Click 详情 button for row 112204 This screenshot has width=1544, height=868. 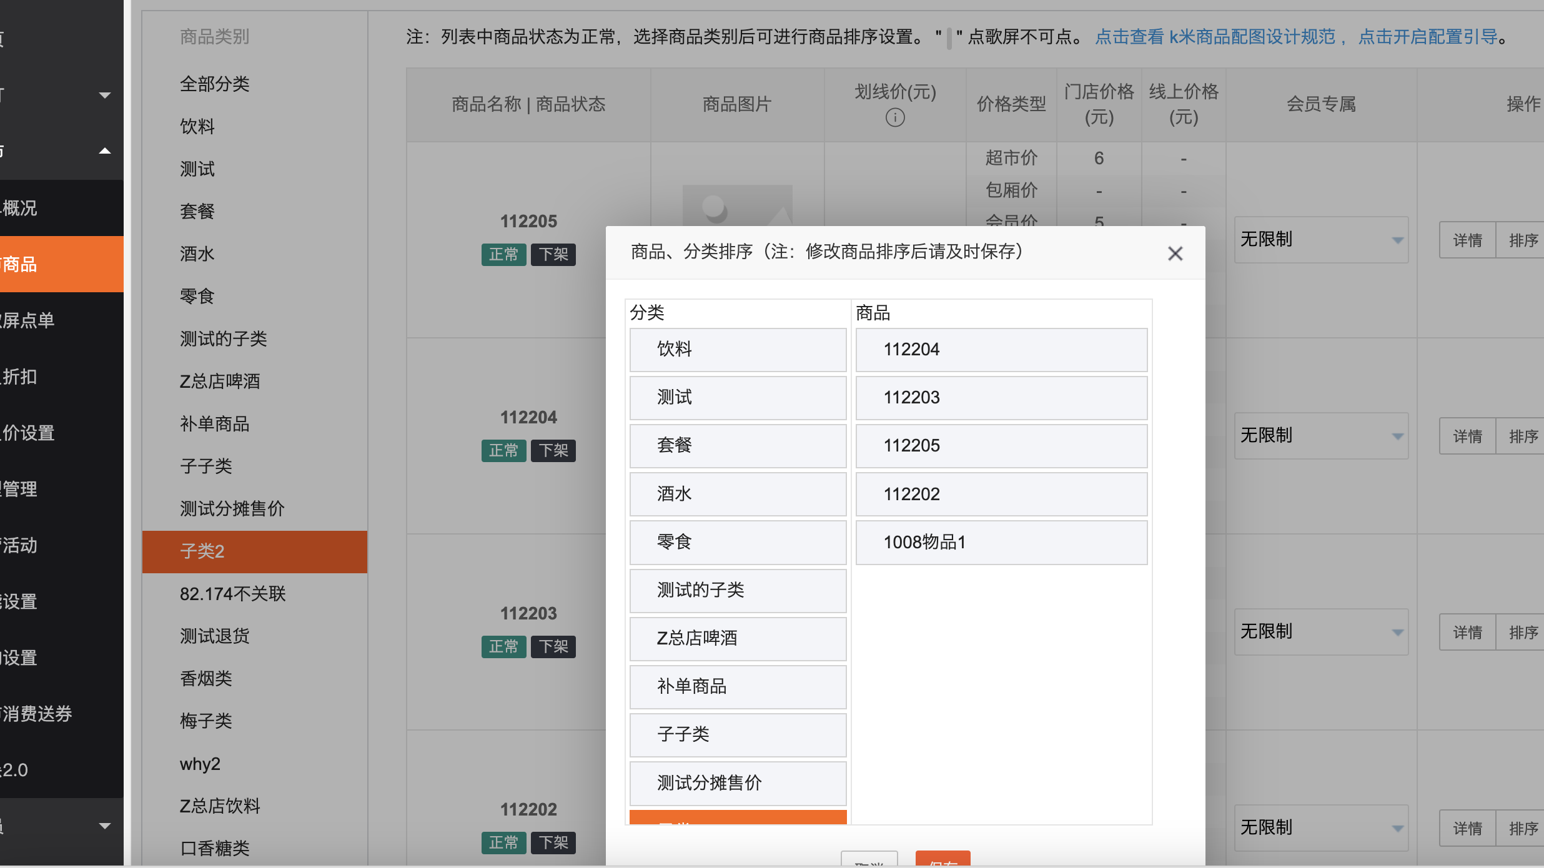pos(1467,436)
